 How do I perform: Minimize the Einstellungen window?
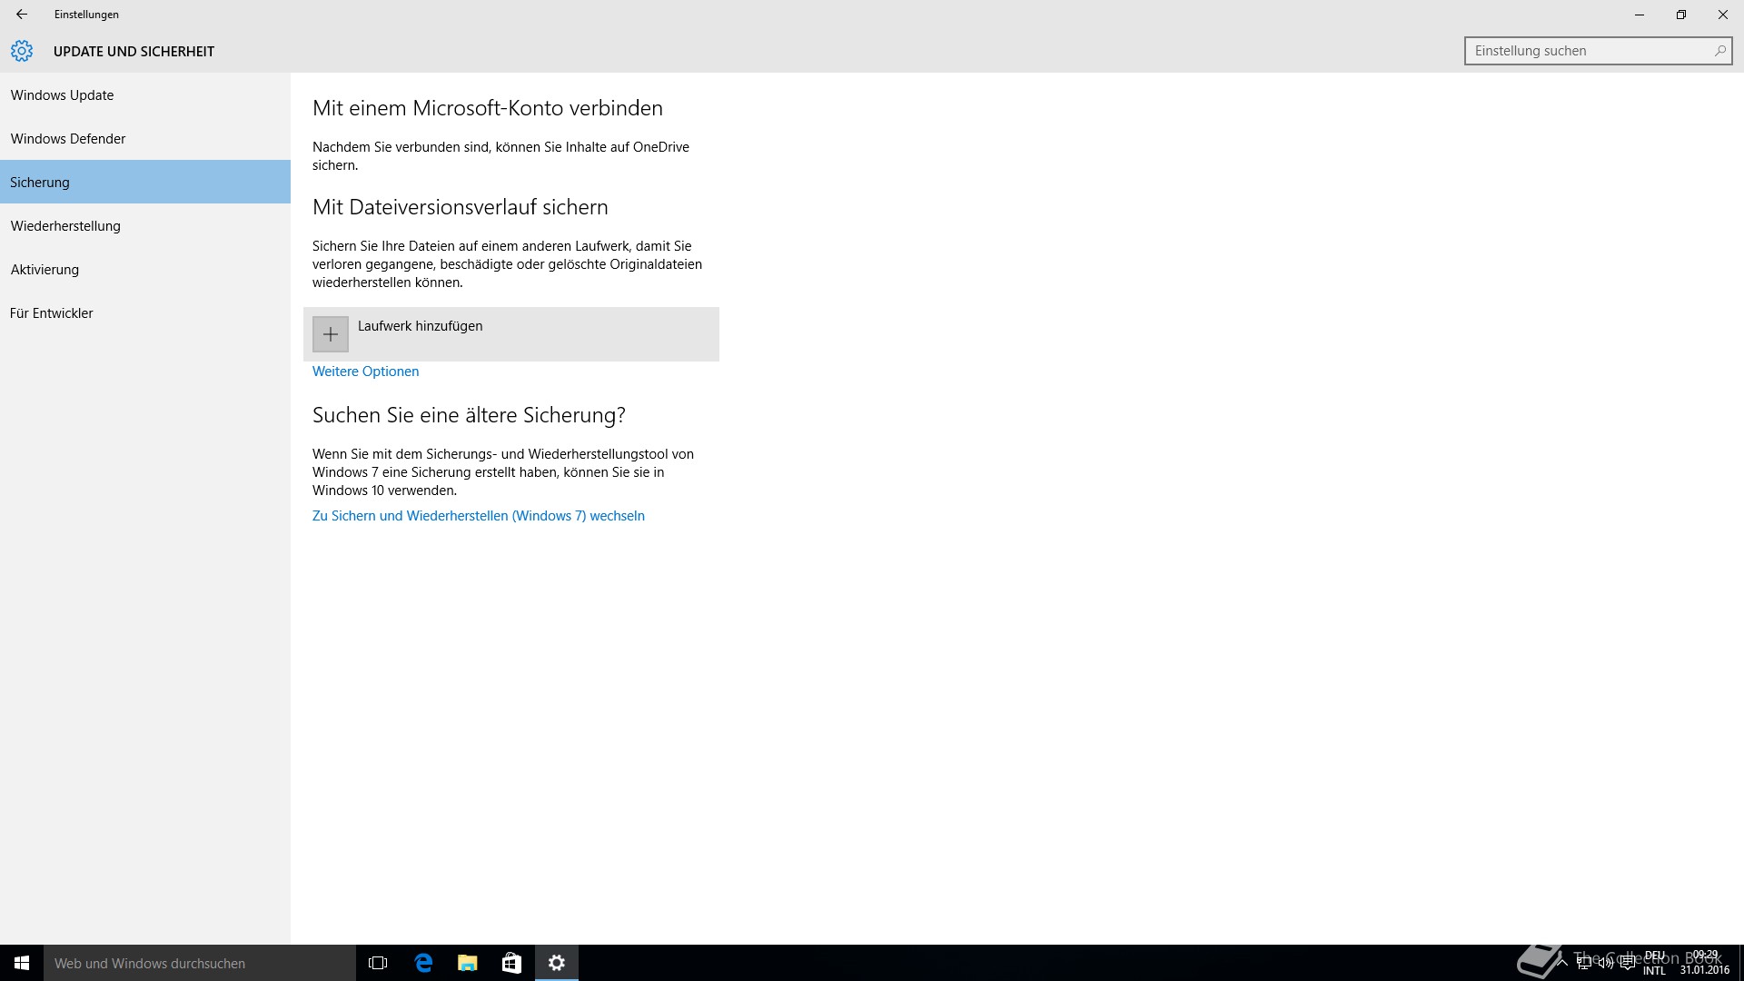(1640, 15)
